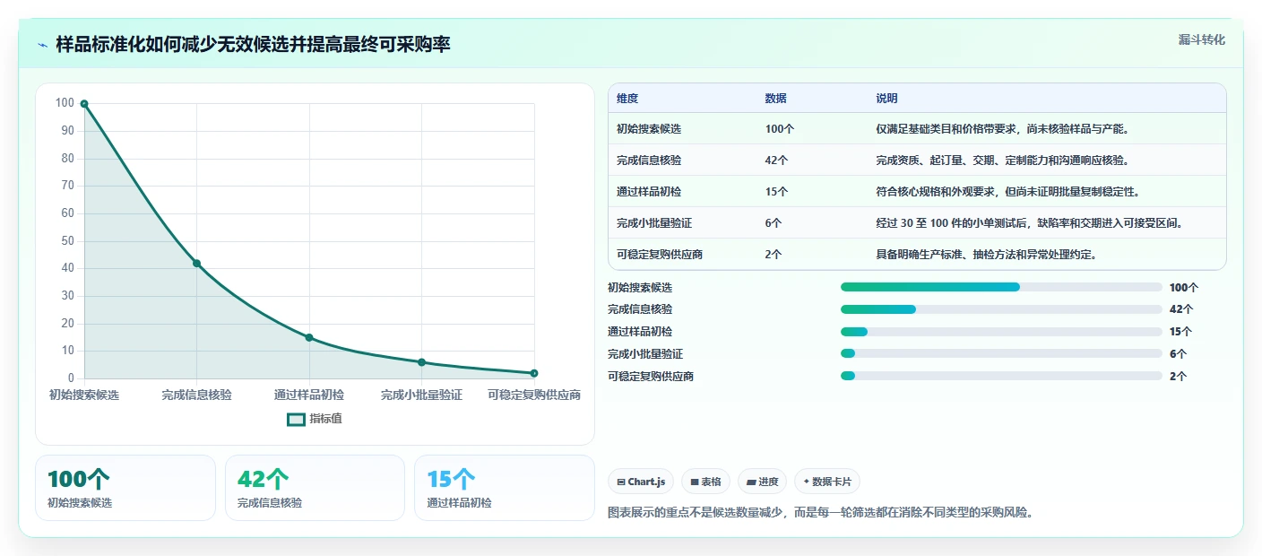Click the 15个 cell in the table
This screenshot has height=556, width=1262.
[777, 192]
